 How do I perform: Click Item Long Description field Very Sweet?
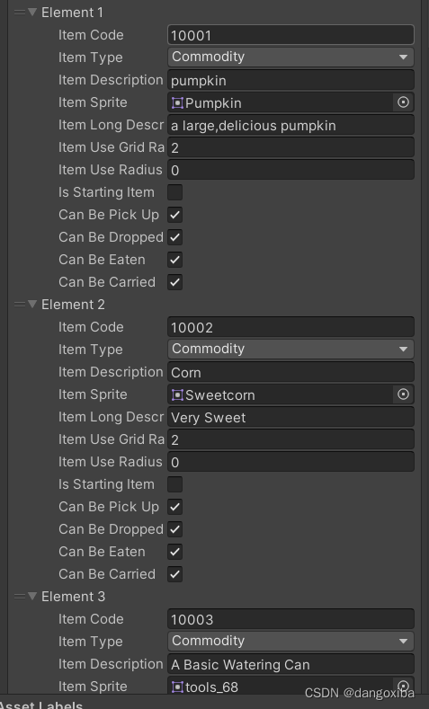[x=290, y=417]
